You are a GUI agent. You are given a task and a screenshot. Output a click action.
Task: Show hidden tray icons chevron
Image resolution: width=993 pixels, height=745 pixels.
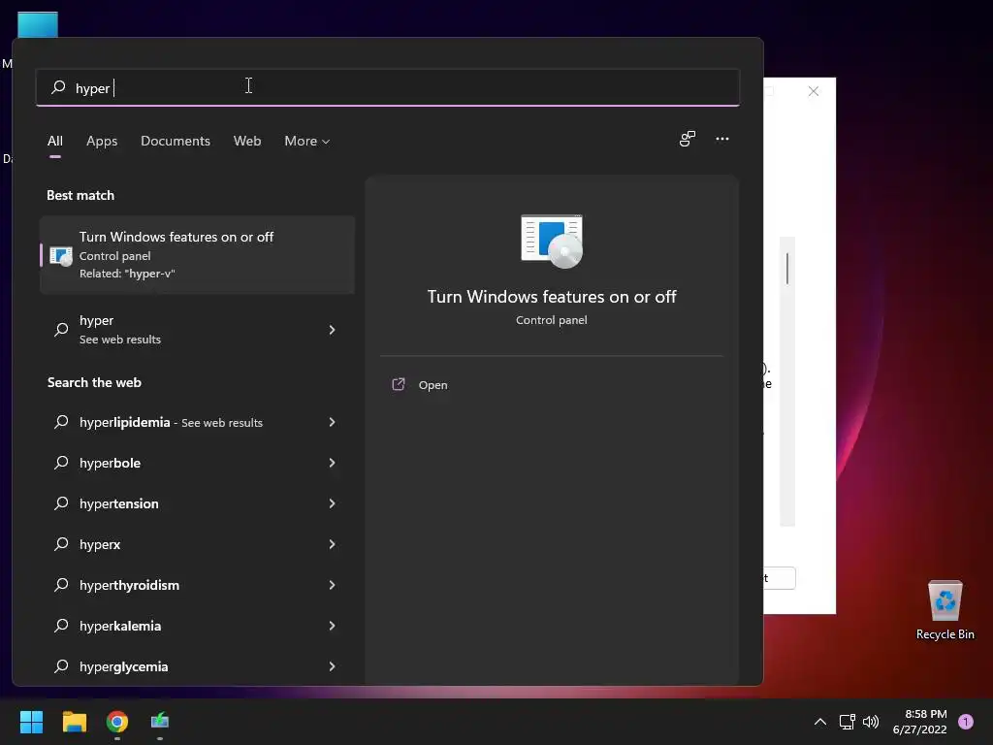coord(819,722)
